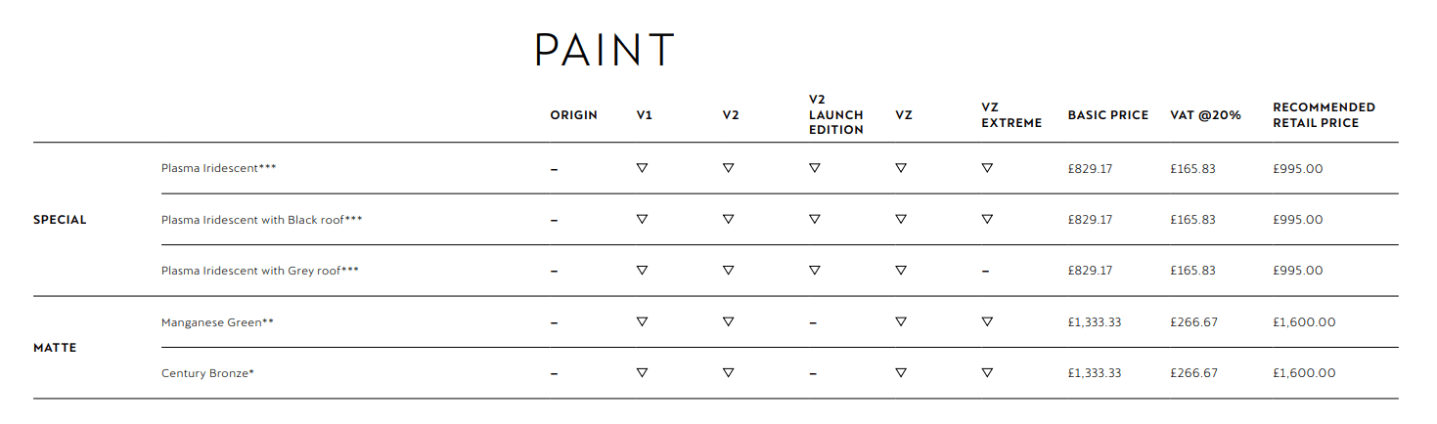Click the PAINT page title
The width and height of the screenshot is (1437, 424).
(605, 51)
